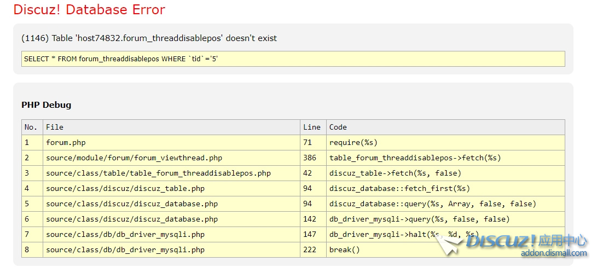Click row number 4 cell

click(x=32, y=189)
